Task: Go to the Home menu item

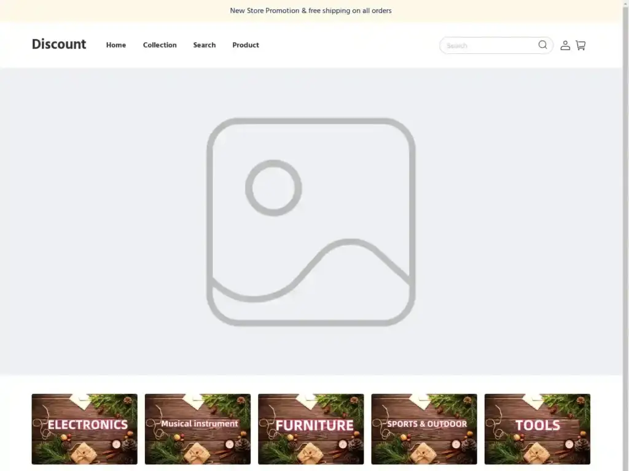Action: [x=116, y=45]
